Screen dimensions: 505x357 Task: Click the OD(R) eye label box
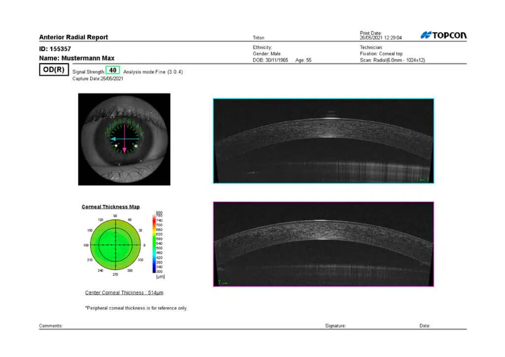coord(54,70)
